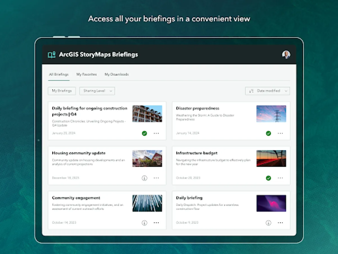Open the three-dot menu on Disaster preparedness

tap(280, 133)
